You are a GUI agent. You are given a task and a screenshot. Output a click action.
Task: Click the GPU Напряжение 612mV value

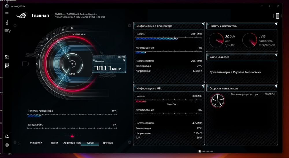pos(198,133)
